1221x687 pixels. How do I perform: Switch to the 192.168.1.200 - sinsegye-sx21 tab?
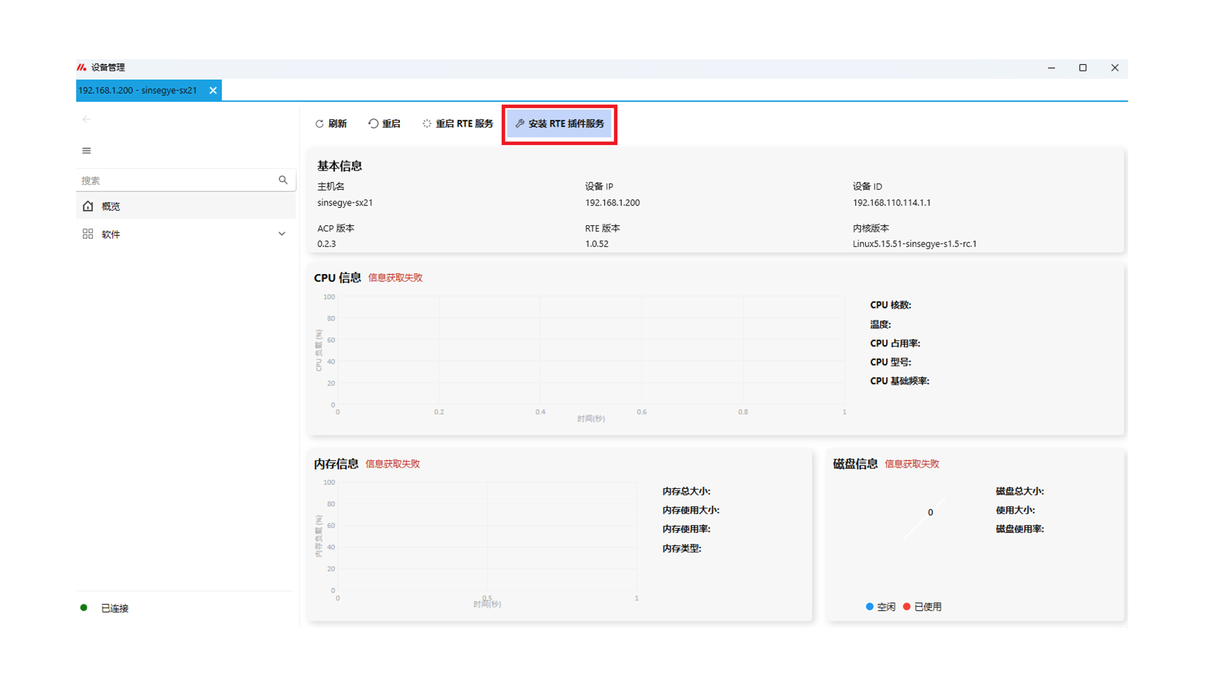138,90
